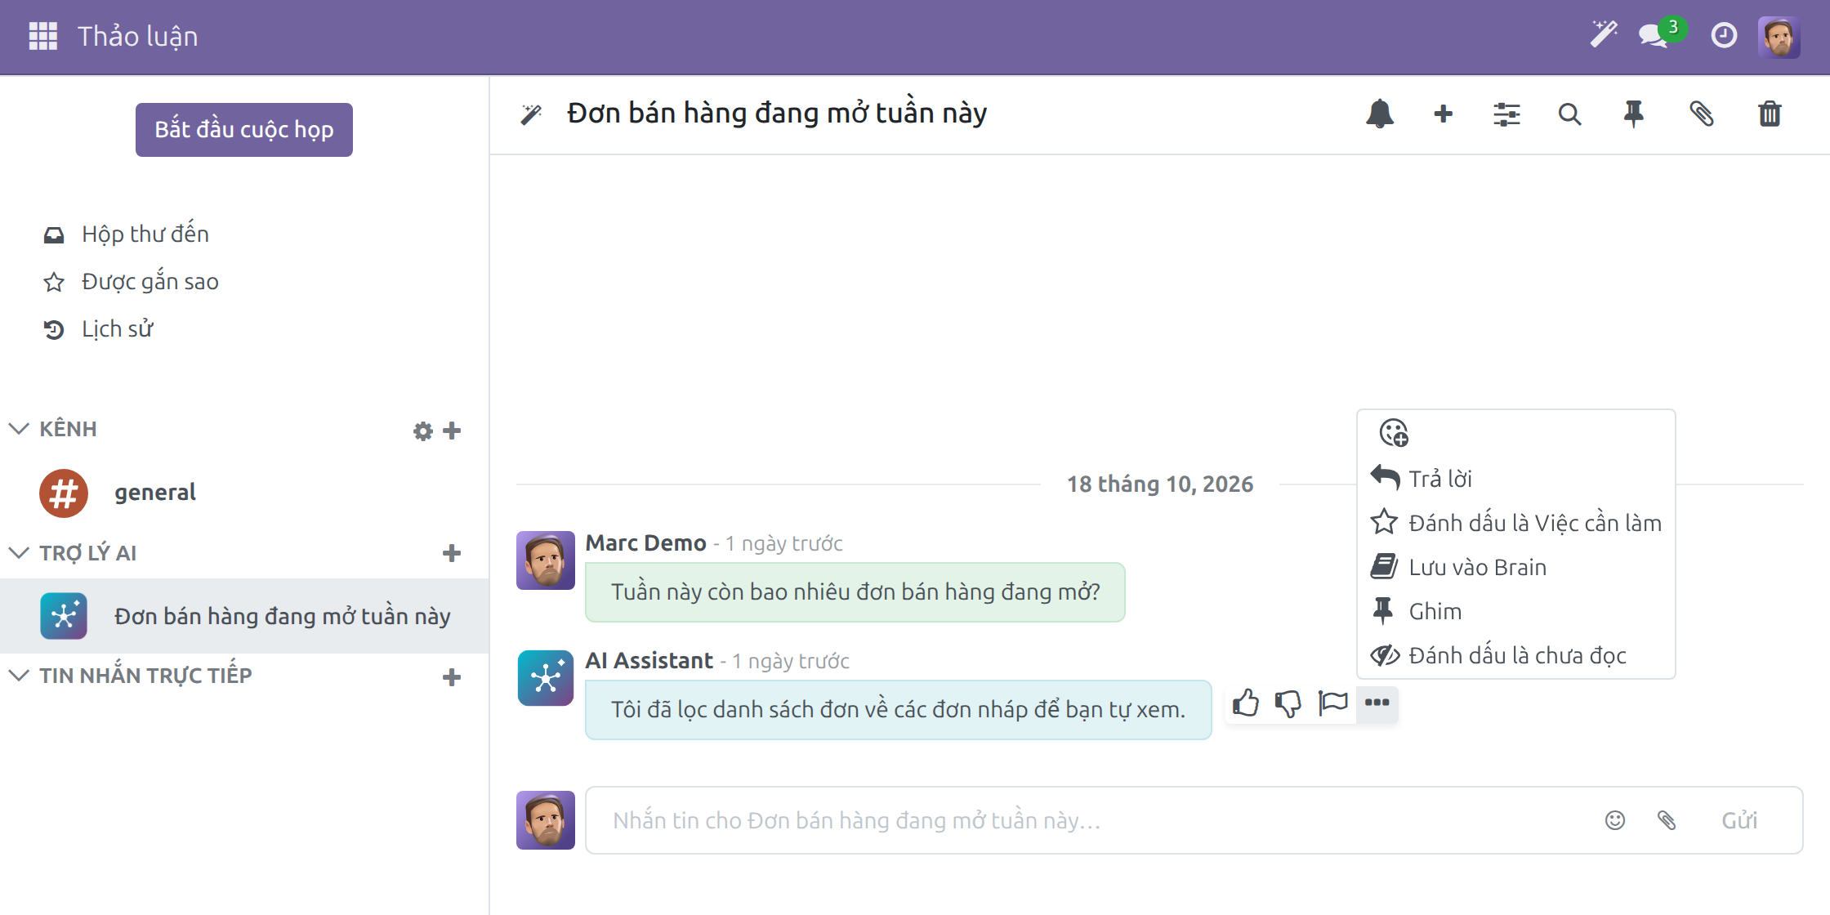Attach file via composer paperclip
Screen dimensions: 1830x915
[x=1667, y=820]
